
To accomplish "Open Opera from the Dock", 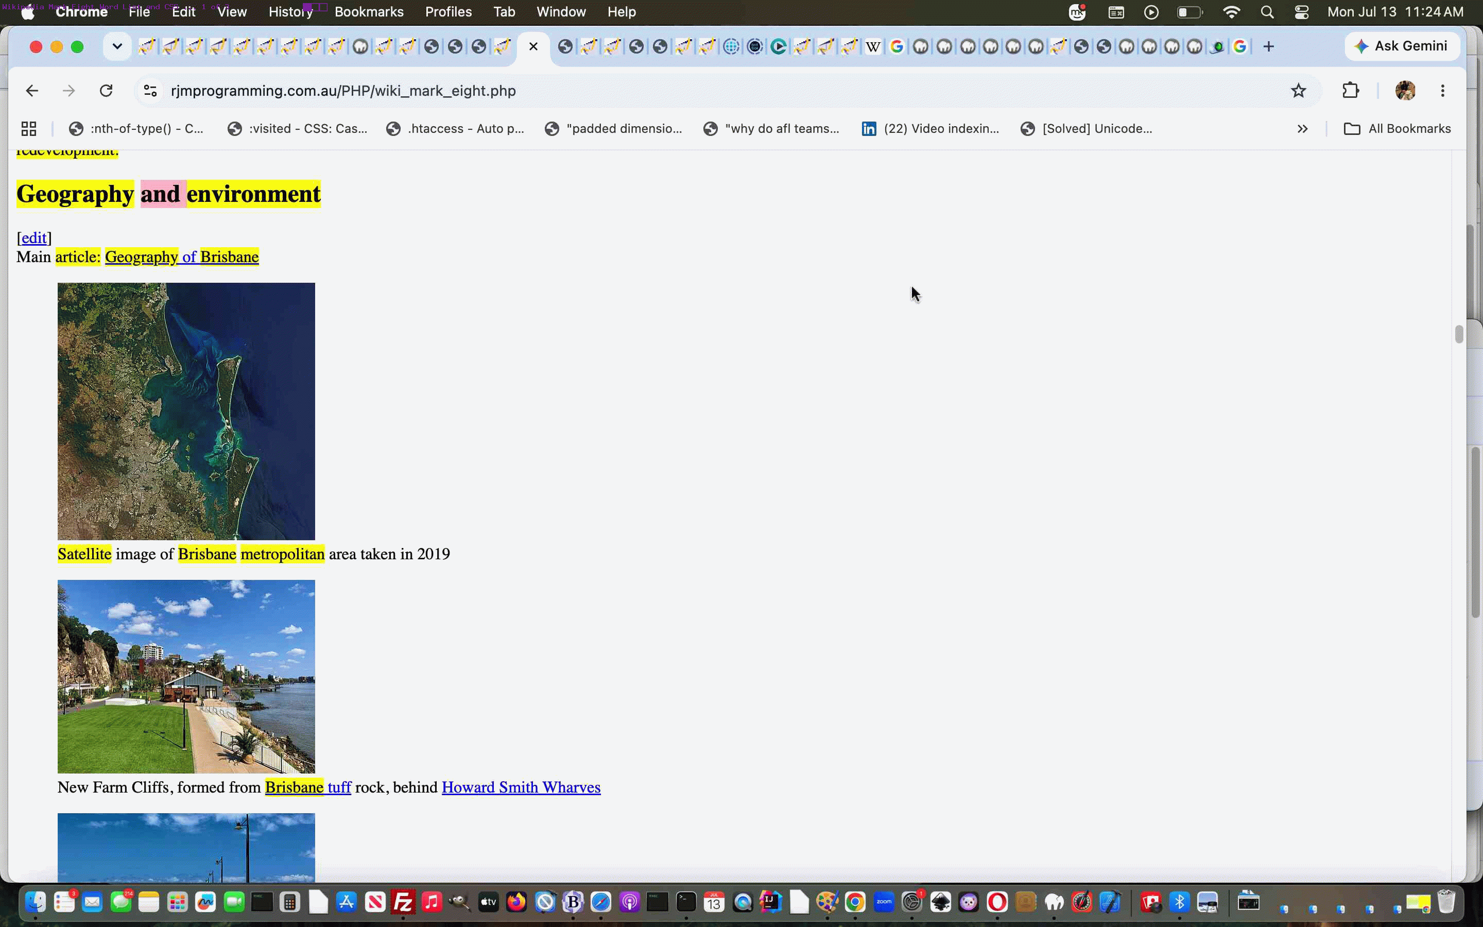I will [x=997, y=902].
